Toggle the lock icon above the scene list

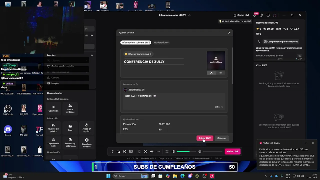[86, 29]
